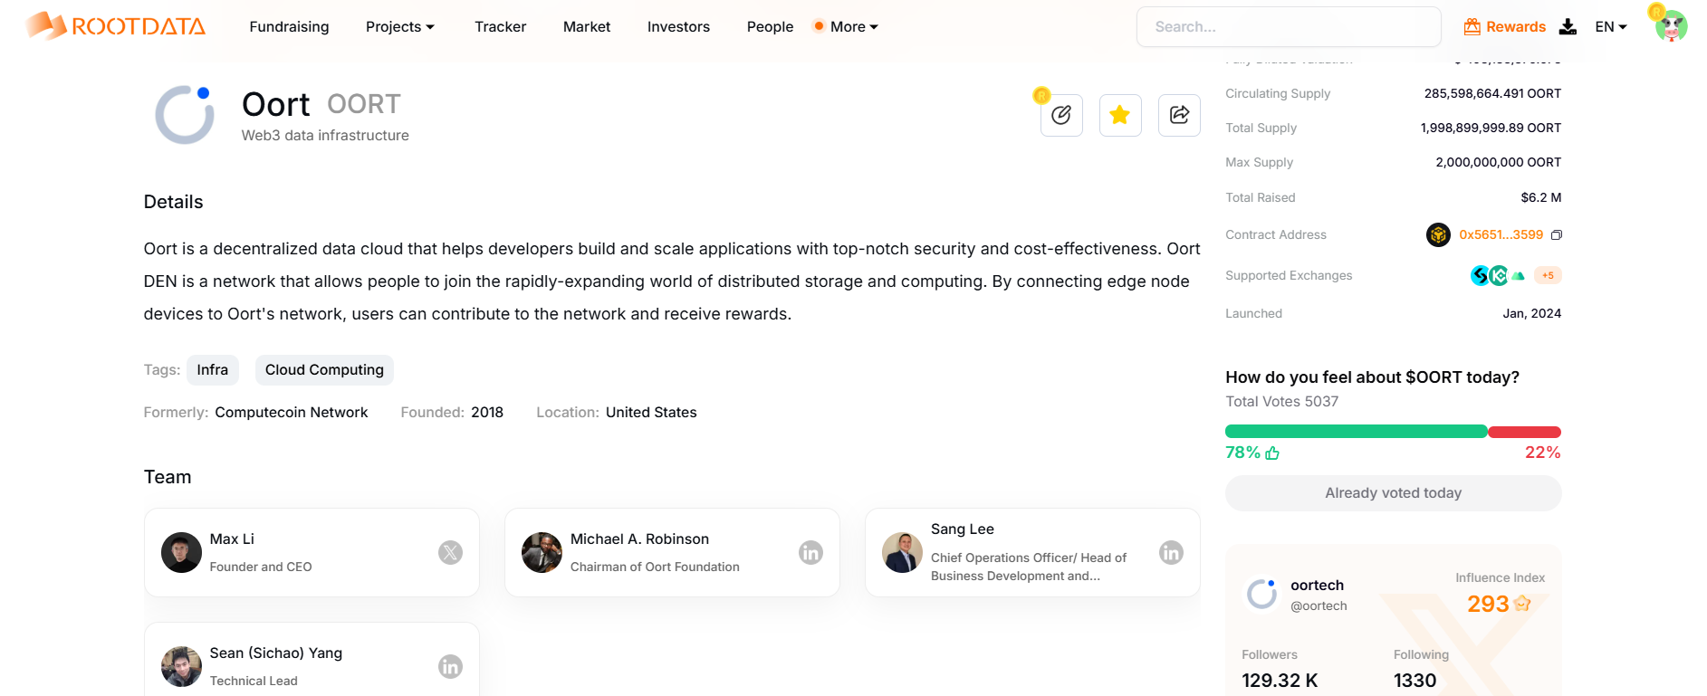This screenshot has width=1707, height=696.
Task: Expand the Projects dropdown menu
Action: 399,26
